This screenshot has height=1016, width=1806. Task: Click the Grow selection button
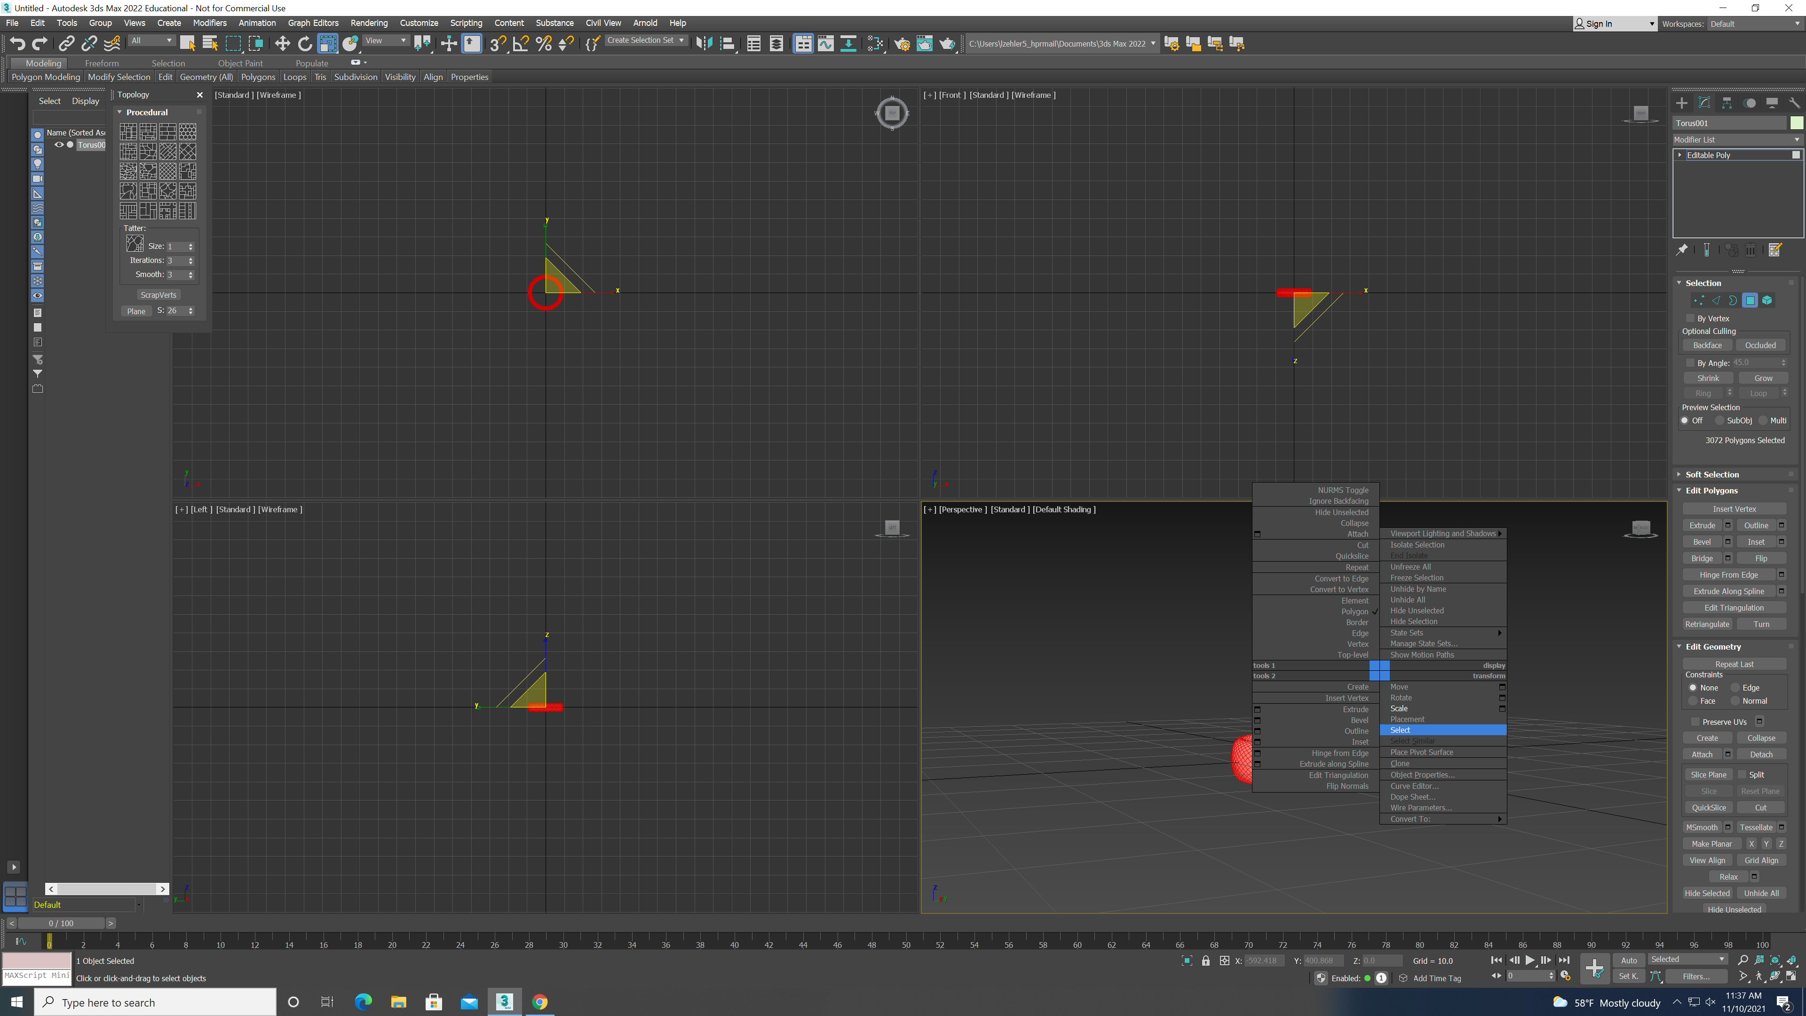[x=1763, y=378]
